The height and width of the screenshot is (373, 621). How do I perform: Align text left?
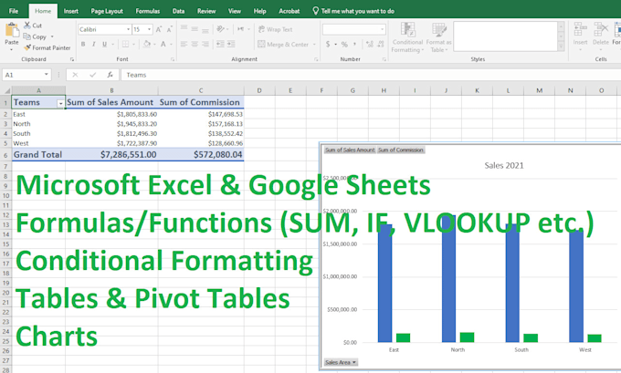click(x=184, y=44)
